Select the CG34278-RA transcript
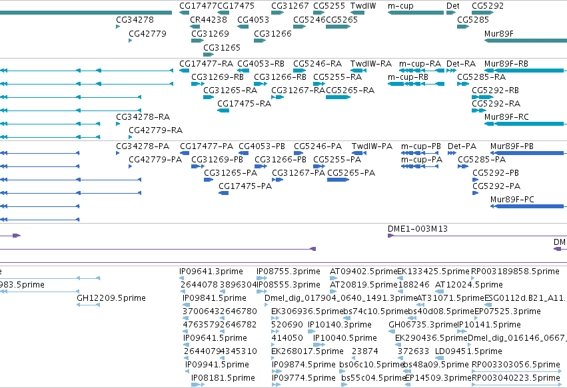Viewport: 567px width, 388px height. click(x=118, y=124)
